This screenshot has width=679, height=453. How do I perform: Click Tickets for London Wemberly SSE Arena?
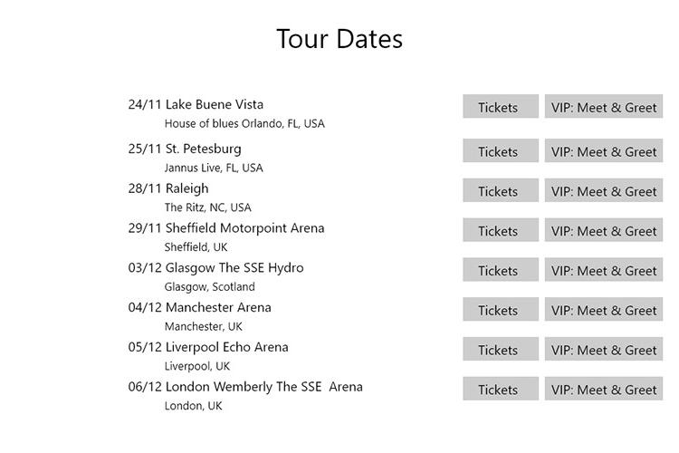click(501, 389)
